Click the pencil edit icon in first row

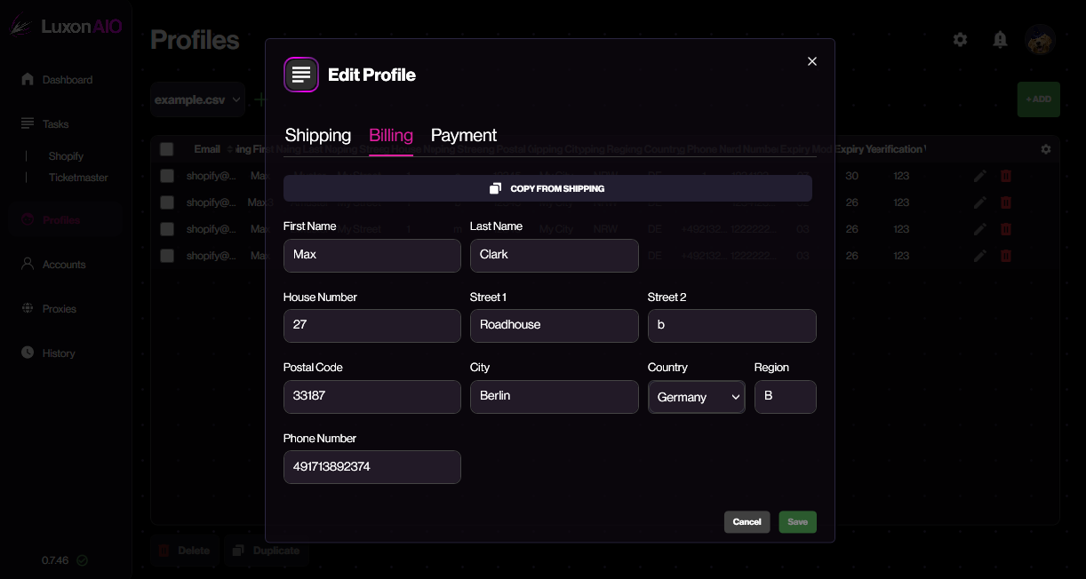click(980, 176)
